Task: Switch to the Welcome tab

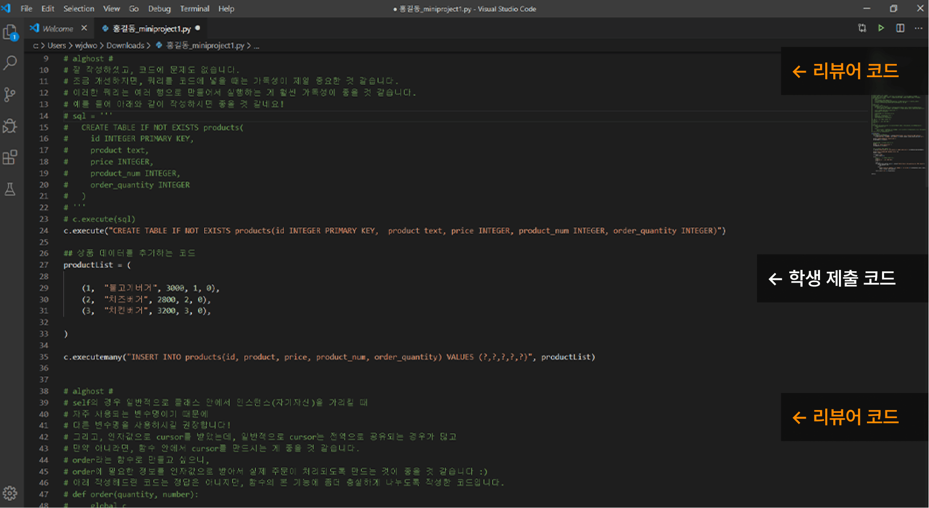Action: pyautogui.click(x=58, y=28)
